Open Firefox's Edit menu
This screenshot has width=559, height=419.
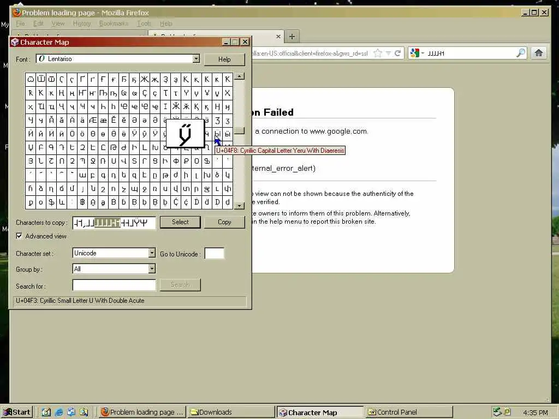click(x=38, y=23)
